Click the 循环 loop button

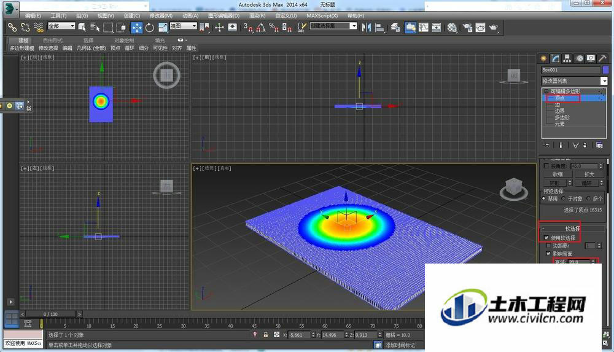586,183
